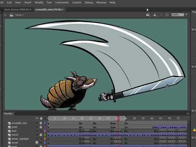This screenshot has height=147, width=196.
Task: Click the Scene 1 clapperboard icon
Action: (x=11, y=15)
